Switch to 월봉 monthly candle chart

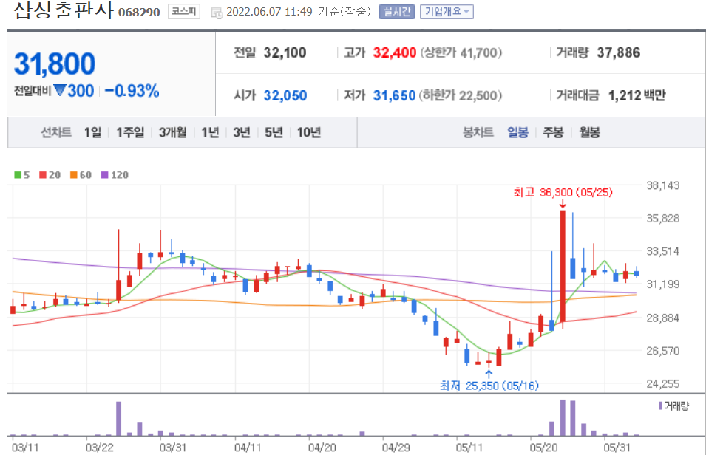coord(589,132)
